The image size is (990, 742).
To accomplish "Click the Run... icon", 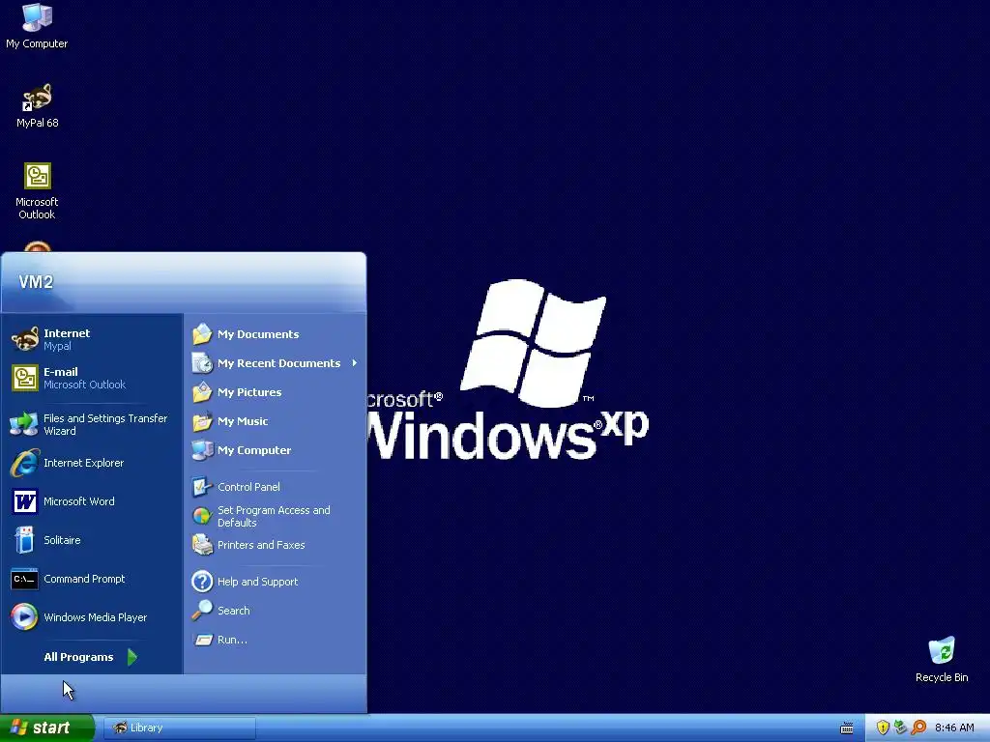I will (x=202, y=640).
